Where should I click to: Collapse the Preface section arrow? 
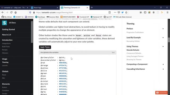click(x=163, y=29)
